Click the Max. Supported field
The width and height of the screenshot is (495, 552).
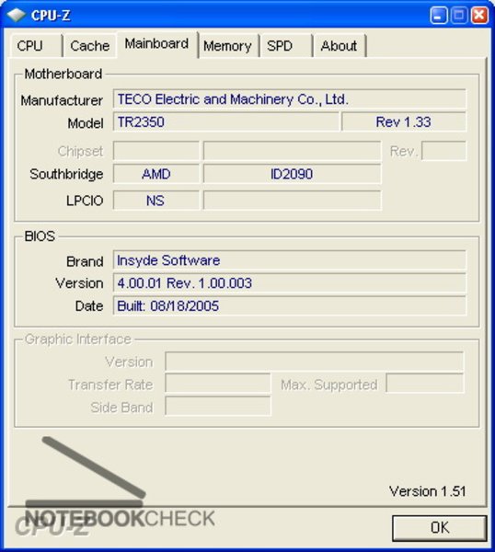pos(424,384)
